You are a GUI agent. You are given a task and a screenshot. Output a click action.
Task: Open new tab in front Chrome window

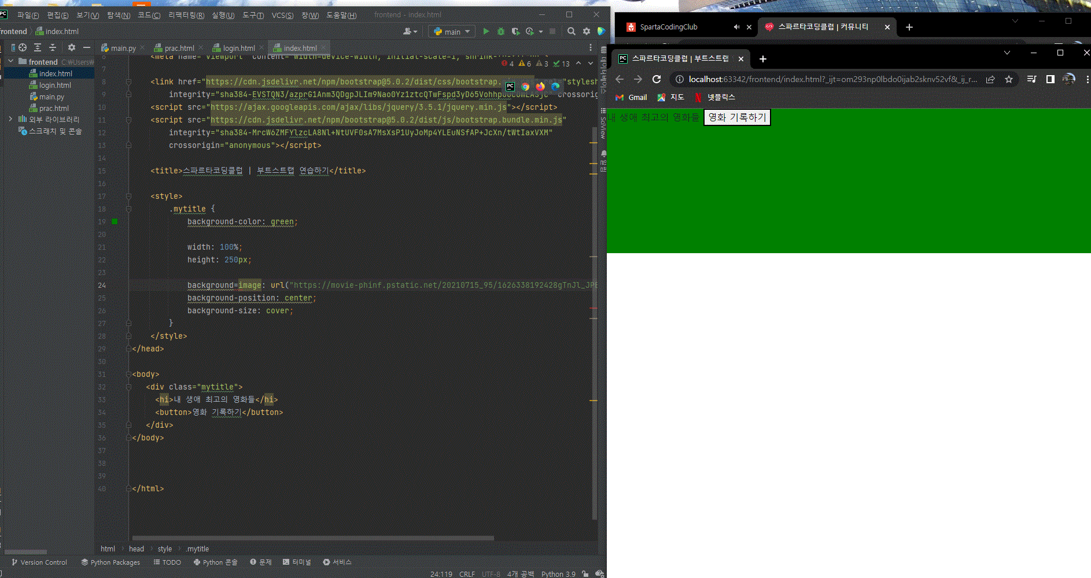pos(763,59)
